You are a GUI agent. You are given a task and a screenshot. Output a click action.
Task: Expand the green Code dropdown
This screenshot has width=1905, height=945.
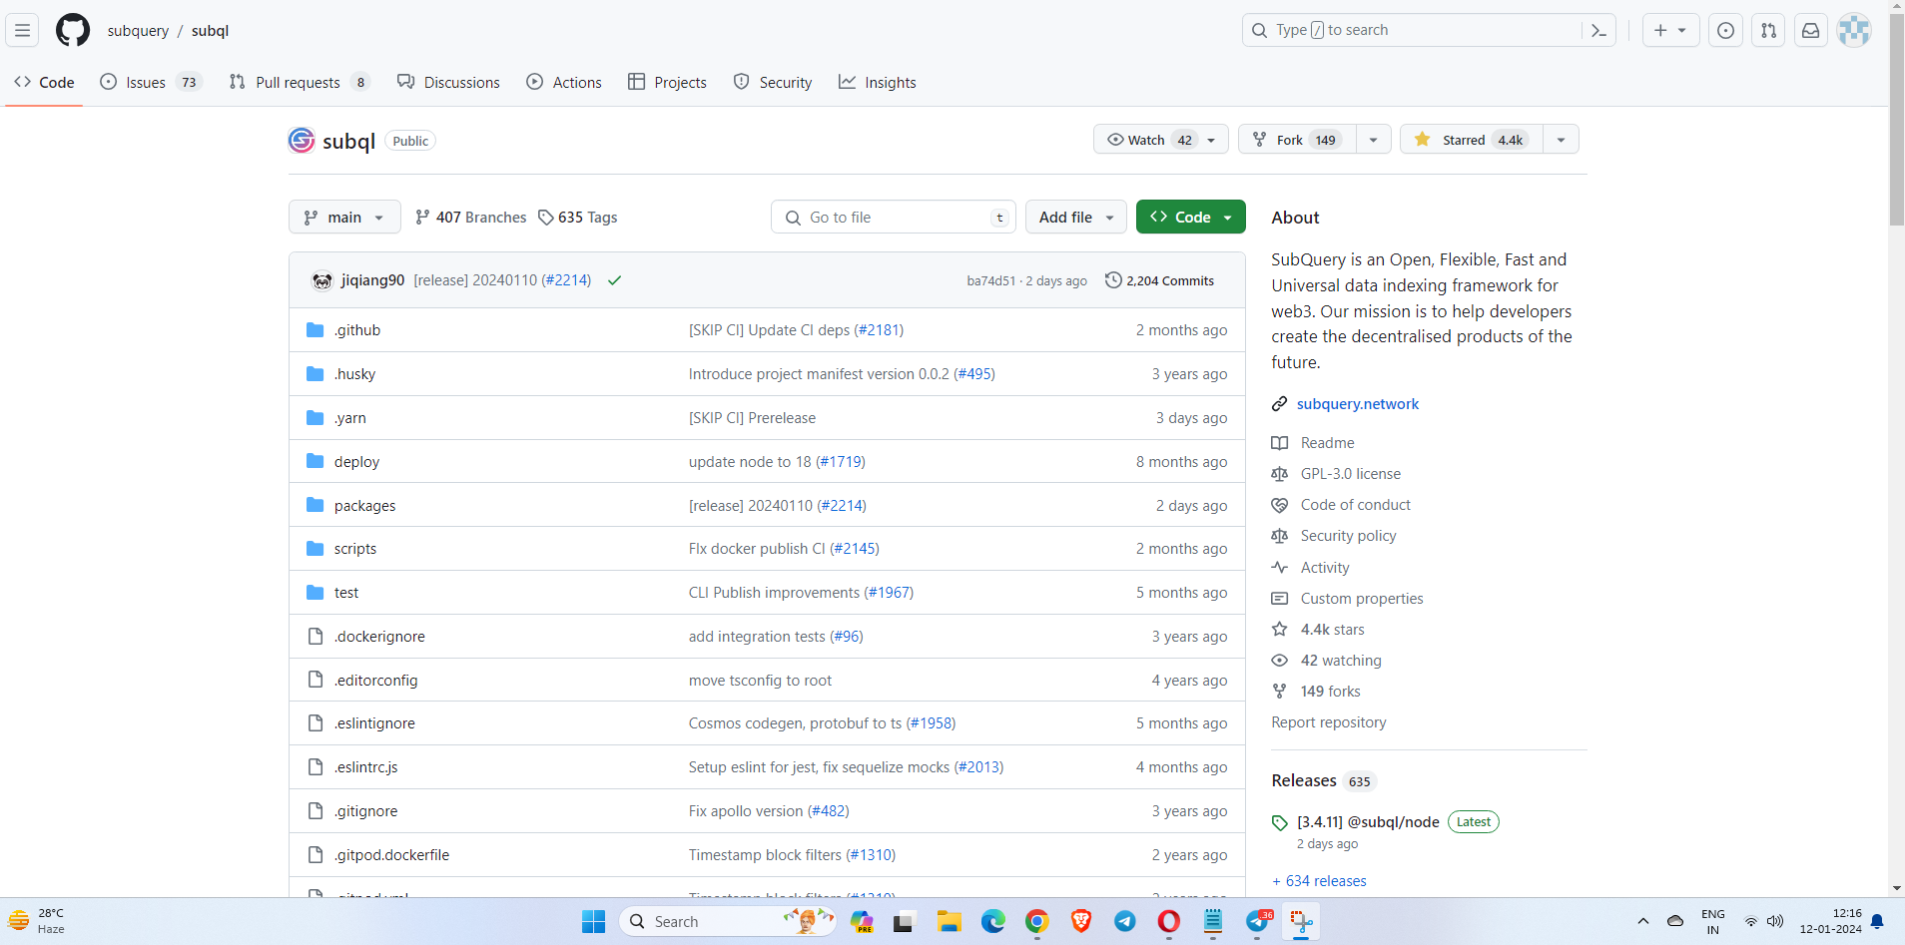click(x=1190, y=218)
